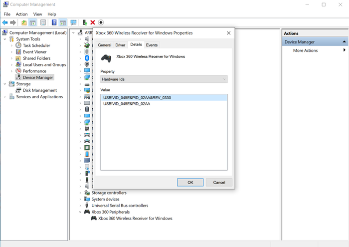349x247 pixels.
Task: Open the File menu
Action: click(7, 14)
